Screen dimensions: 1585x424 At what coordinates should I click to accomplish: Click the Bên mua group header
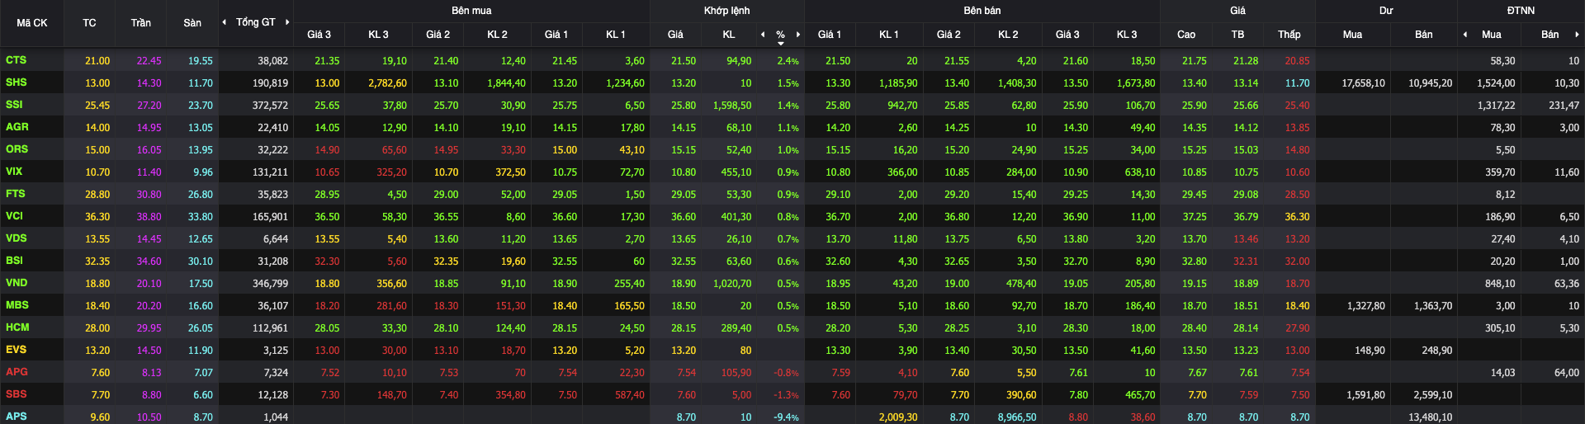tap(471, 11)
